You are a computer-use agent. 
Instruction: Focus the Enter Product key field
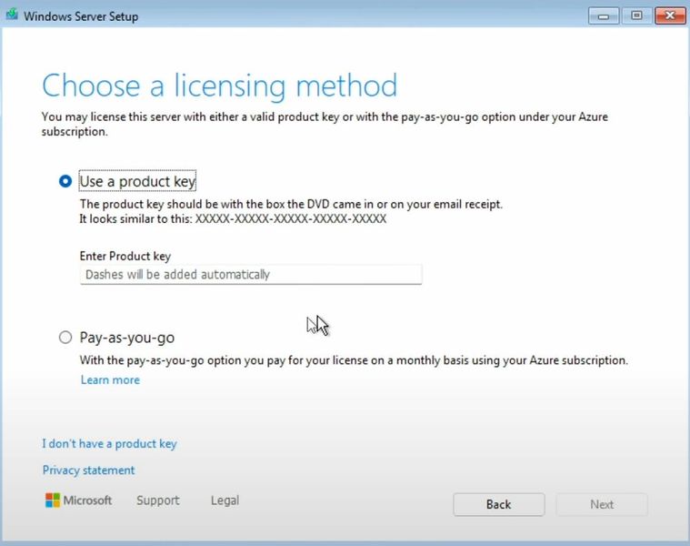click(x=251, y=274)
